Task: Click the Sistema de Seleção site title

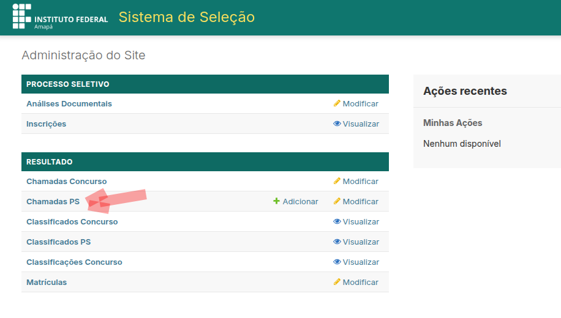Action: (186, 17)
